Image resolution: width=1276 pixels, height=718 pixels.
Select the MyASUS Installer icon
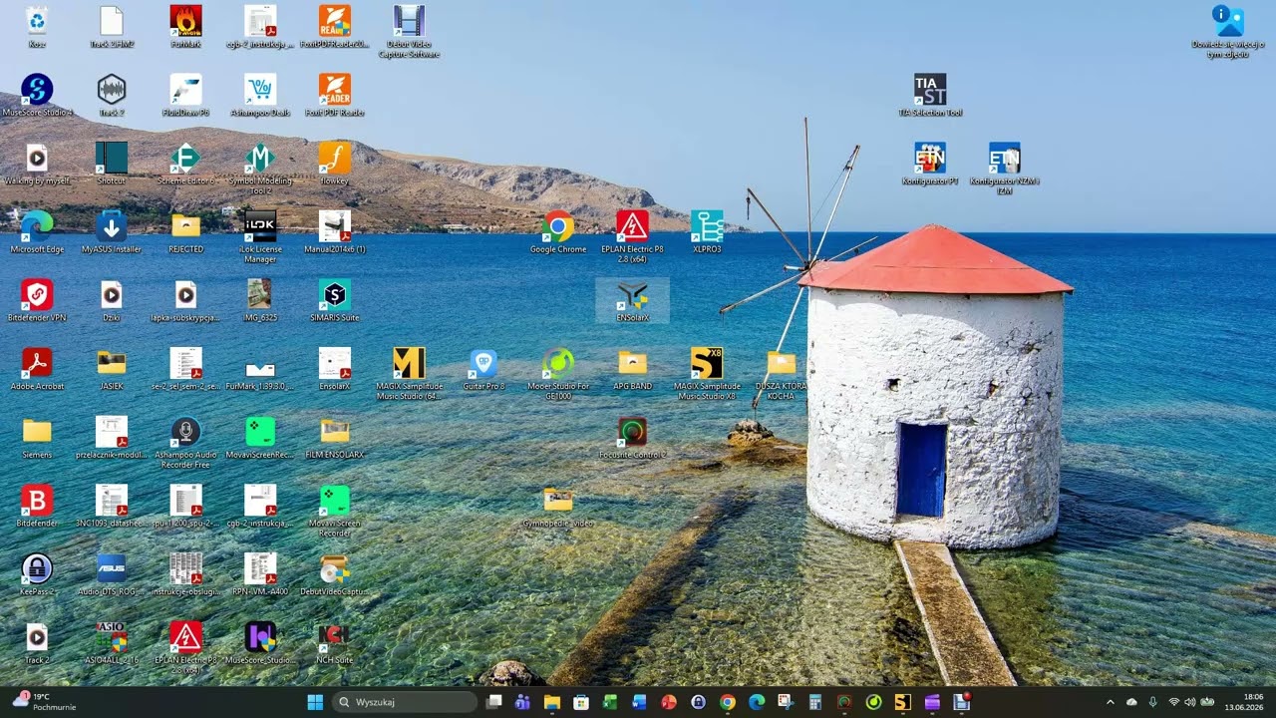[x=112, y=232]
